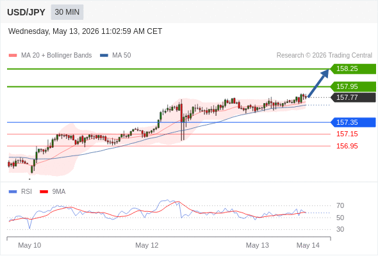This screenshot has width=378, height=256.
Task: Toggle the MA 50 legend label
Action: pos(122,56)
